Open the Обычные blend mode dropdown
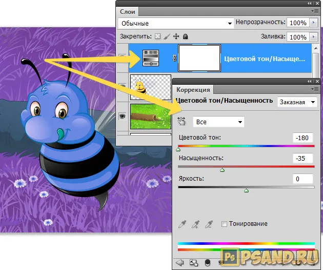Screen dimensions: 323x270 [176, 23]
